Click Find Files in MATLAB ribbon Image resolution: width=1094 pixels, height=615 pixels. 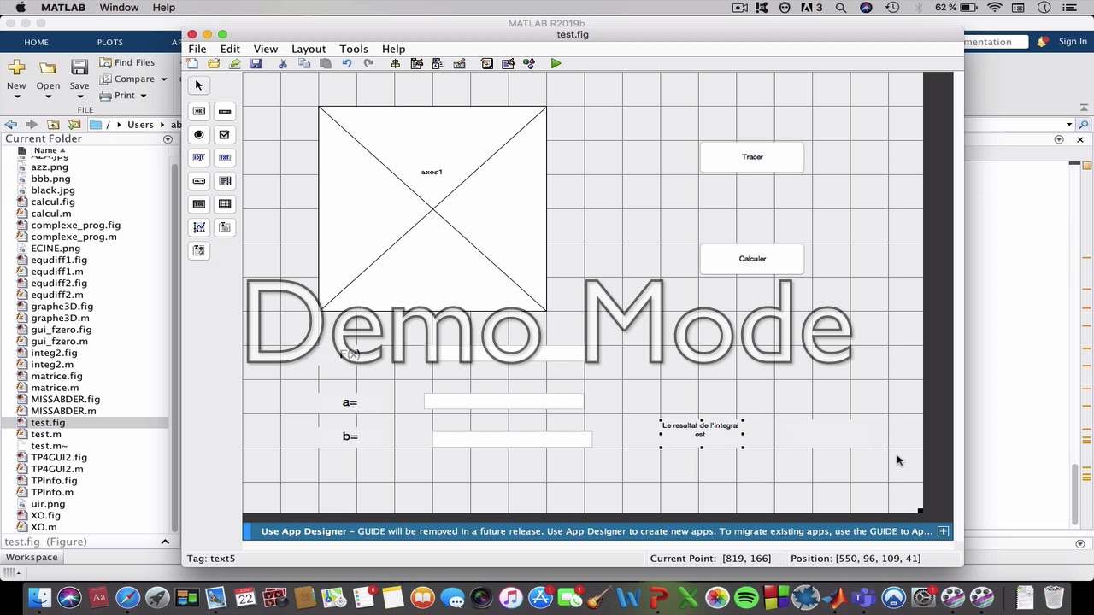pos(126,62)
